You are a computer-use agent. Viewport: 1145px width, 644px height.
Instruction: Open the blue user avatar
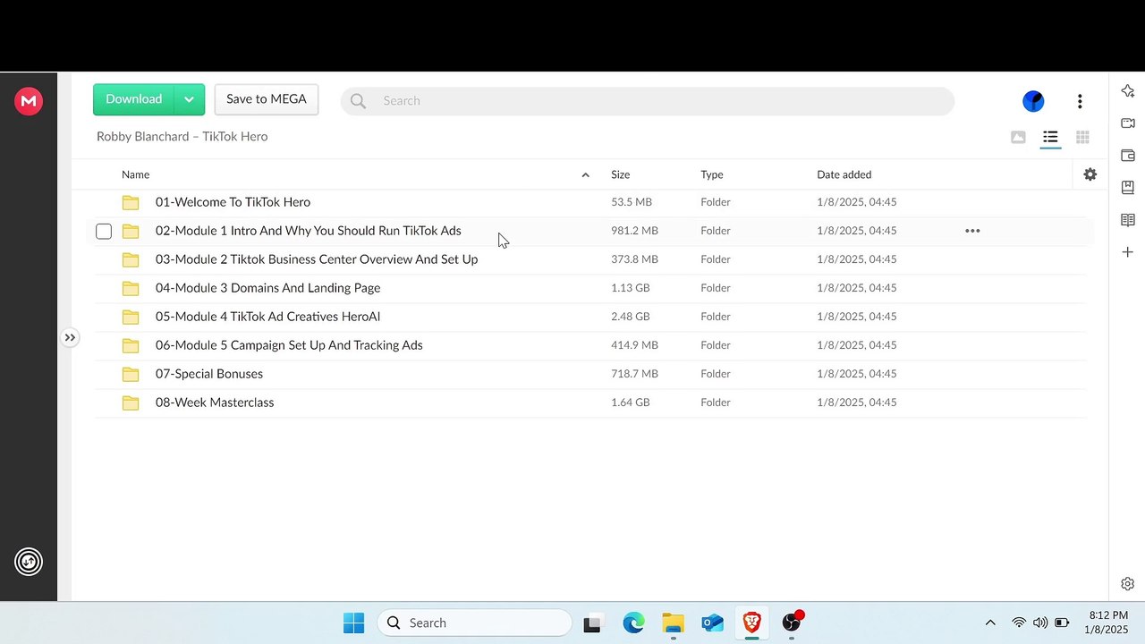coord(1033,101)
